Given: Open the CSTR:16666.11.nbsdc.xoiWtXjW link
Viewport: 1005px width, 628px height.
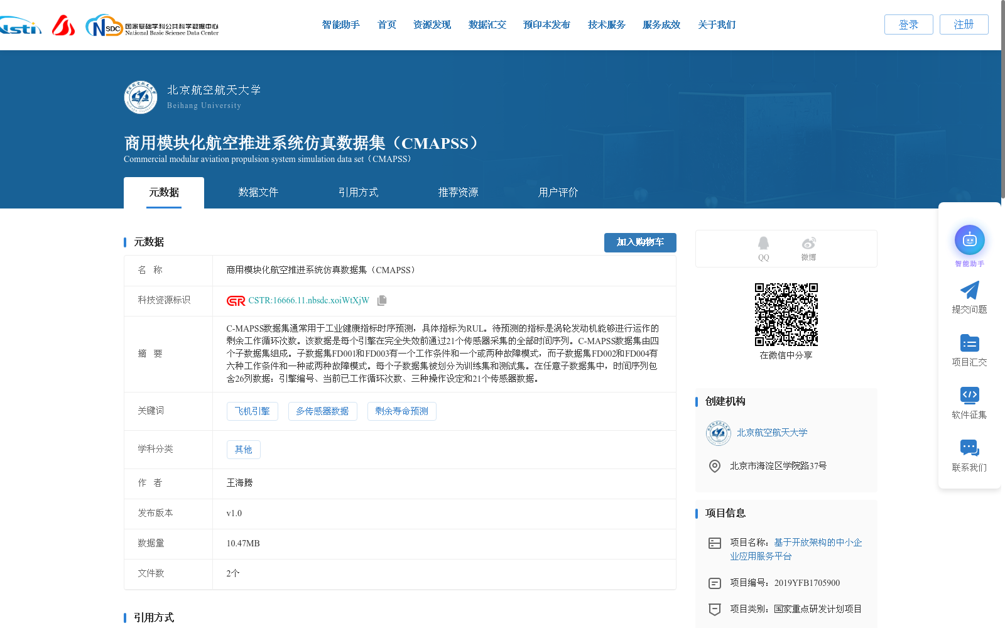Looking at the screenshot, I should tap(308, 301).
